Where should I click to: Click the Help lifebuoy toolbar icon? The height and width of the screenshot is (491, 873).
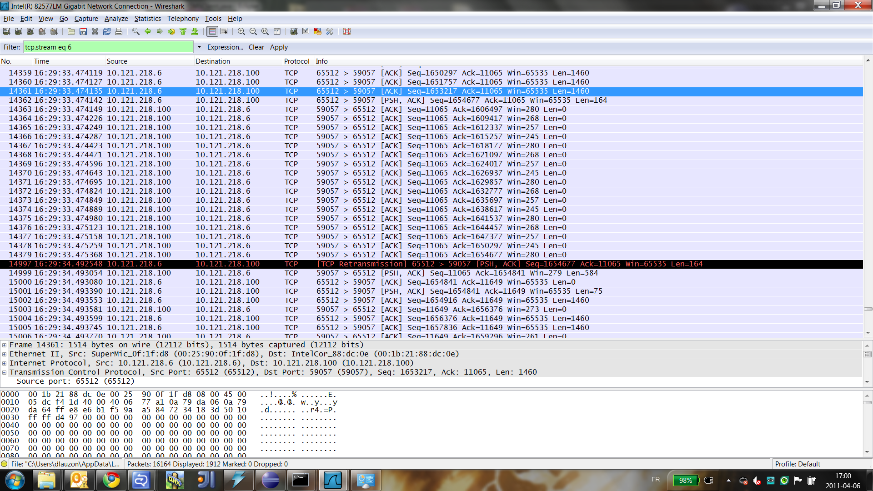[347, 31]
